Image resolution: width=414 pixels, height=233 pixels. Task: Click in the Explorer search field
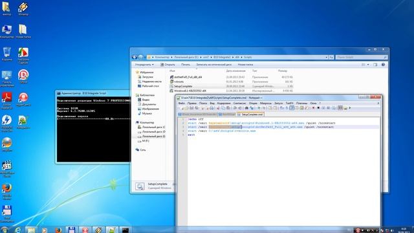361,57
